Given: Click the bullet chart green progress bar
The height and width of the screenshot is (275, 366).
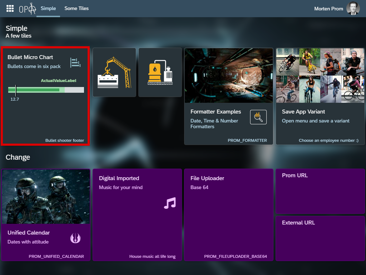Looking at the screenshot, I should click(x=36, y=90).
